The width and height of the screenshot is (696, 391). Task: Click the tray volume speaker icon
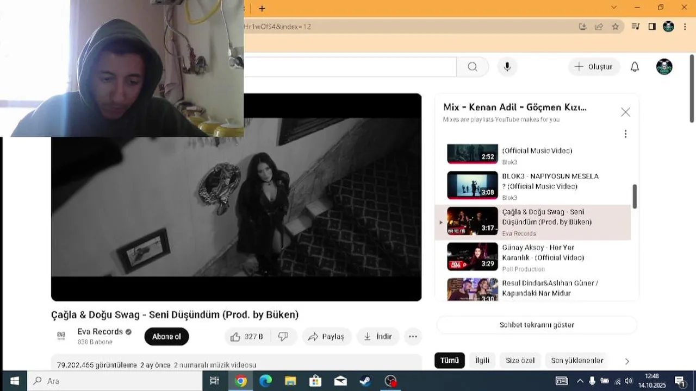(629, 381)
